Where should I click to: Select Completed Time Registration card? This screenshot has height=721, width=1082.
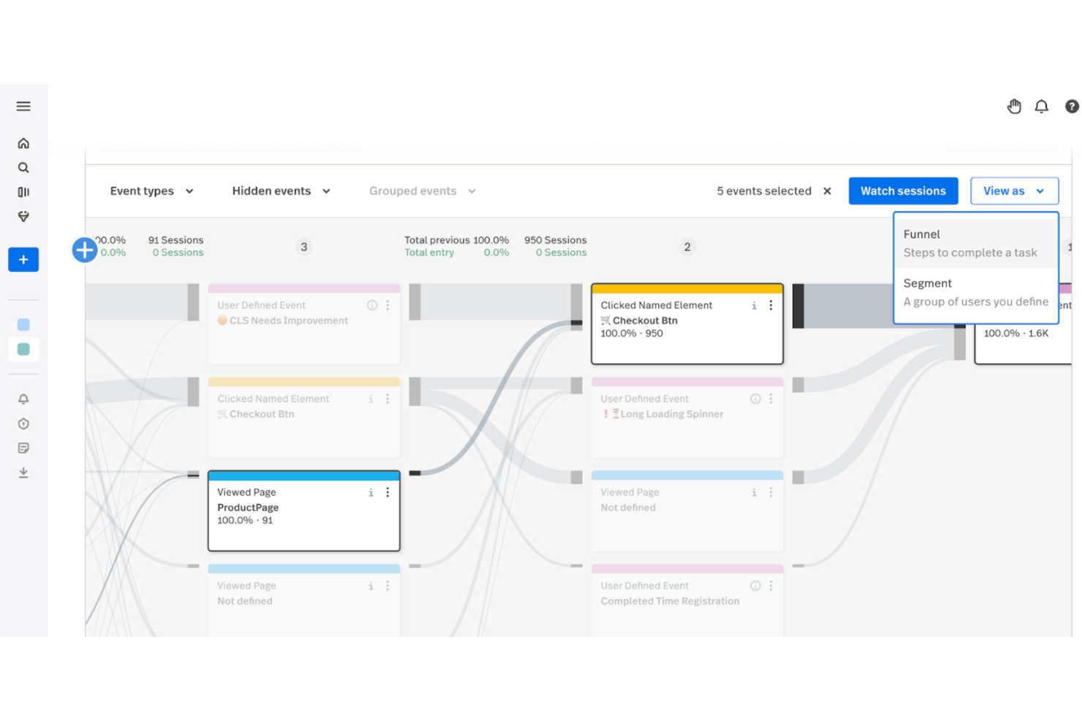tap(687, 600)
